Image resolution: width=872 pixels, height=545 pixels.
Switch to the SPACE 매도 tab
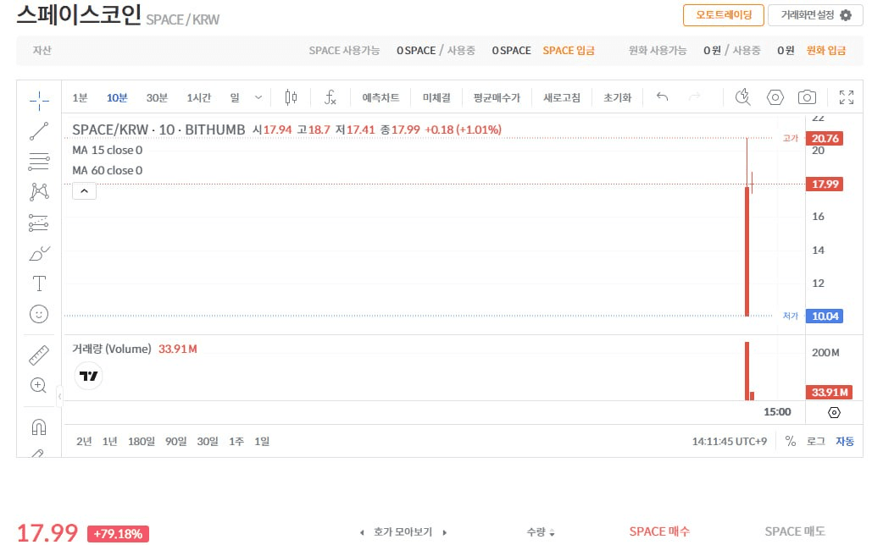point(795,531)
